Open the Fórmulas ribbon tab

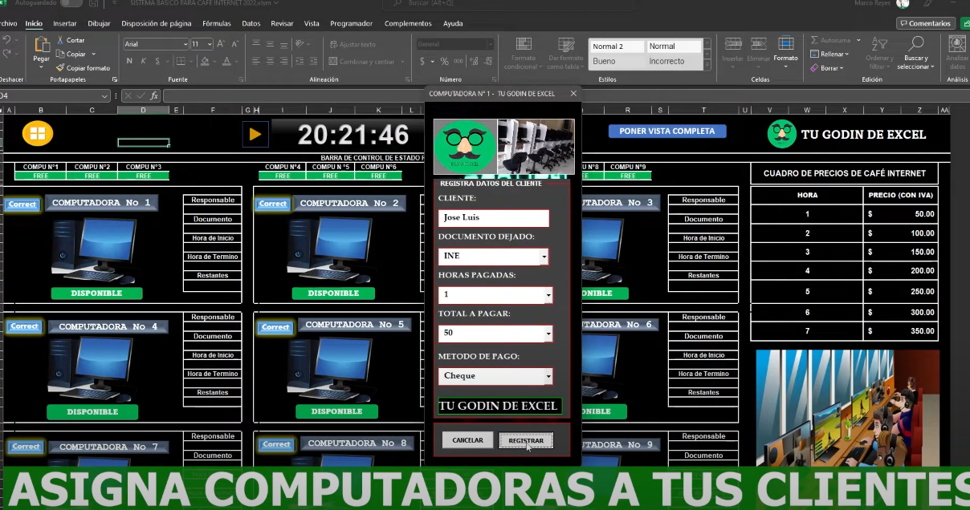coord(217,23)
